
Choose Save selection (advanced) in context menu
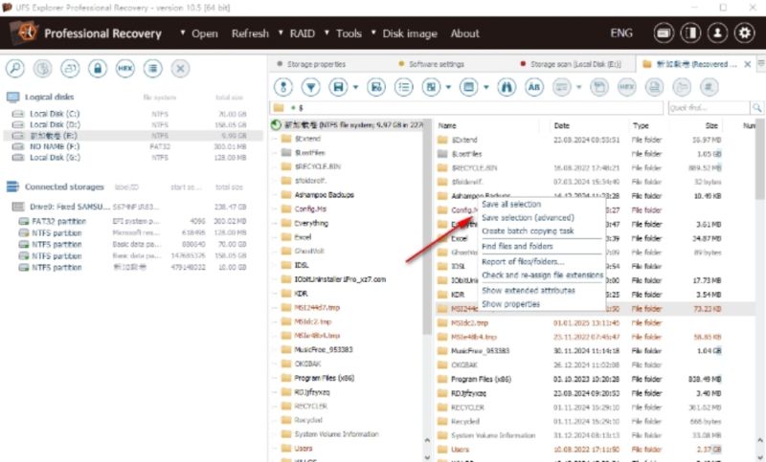point(528,217)
